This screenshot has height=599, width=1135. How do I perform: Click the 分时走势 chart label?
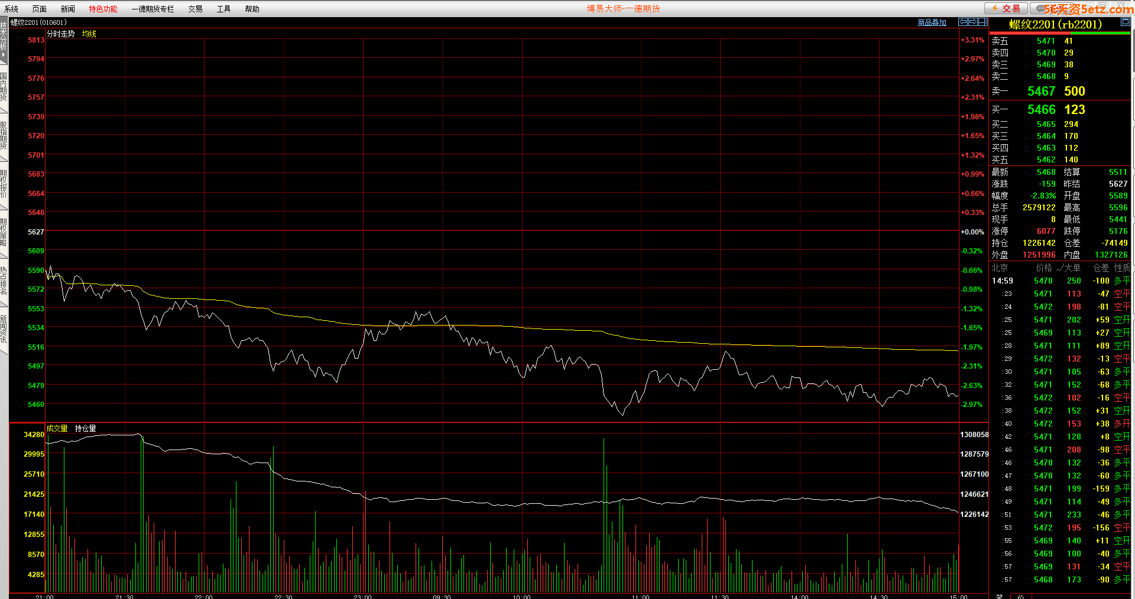tap(61, 34)
